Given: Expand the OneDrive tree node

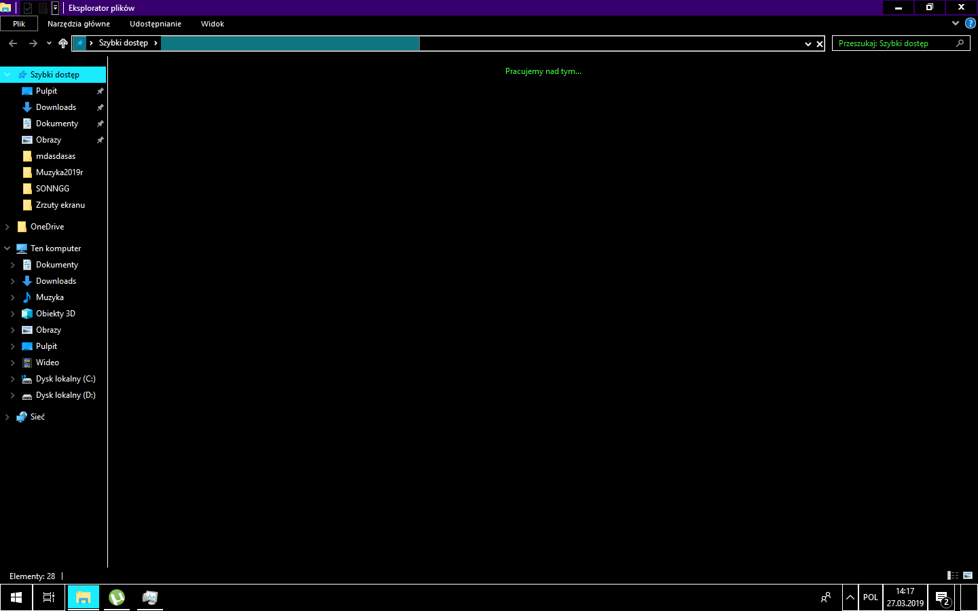Looking at the screenshot, I should [x=7, y=227].
